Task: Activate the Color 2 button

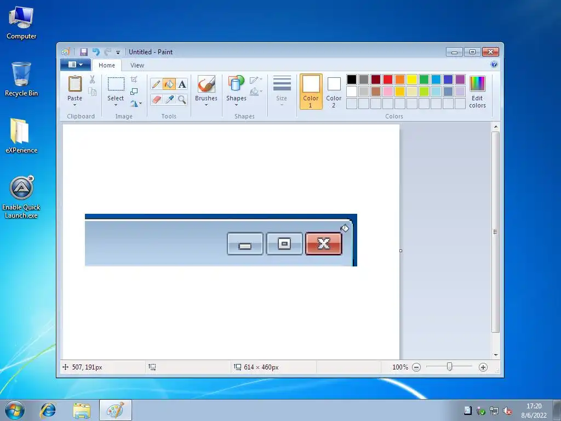Action: (334, 92)
